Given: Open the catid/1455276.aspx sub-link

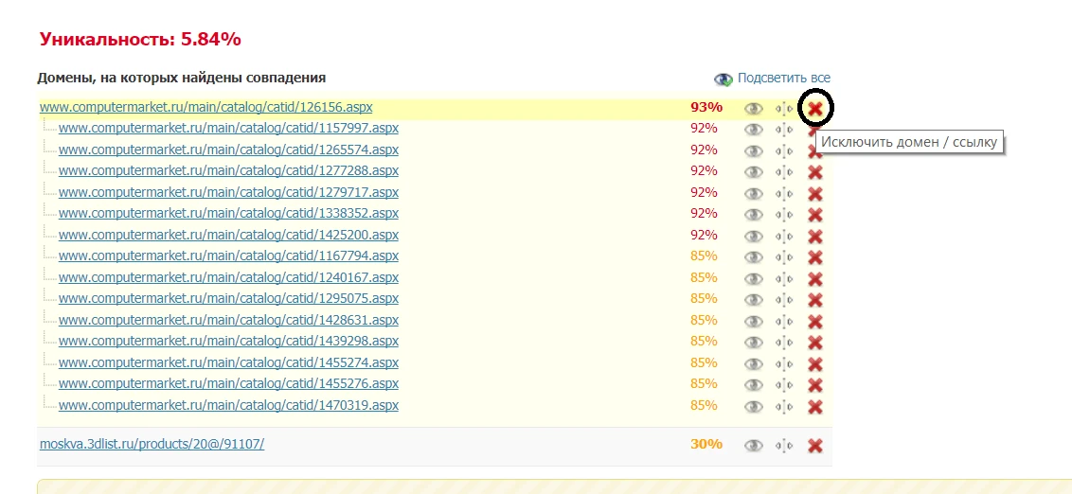Looking at the screenshot, I should point(228,383).
